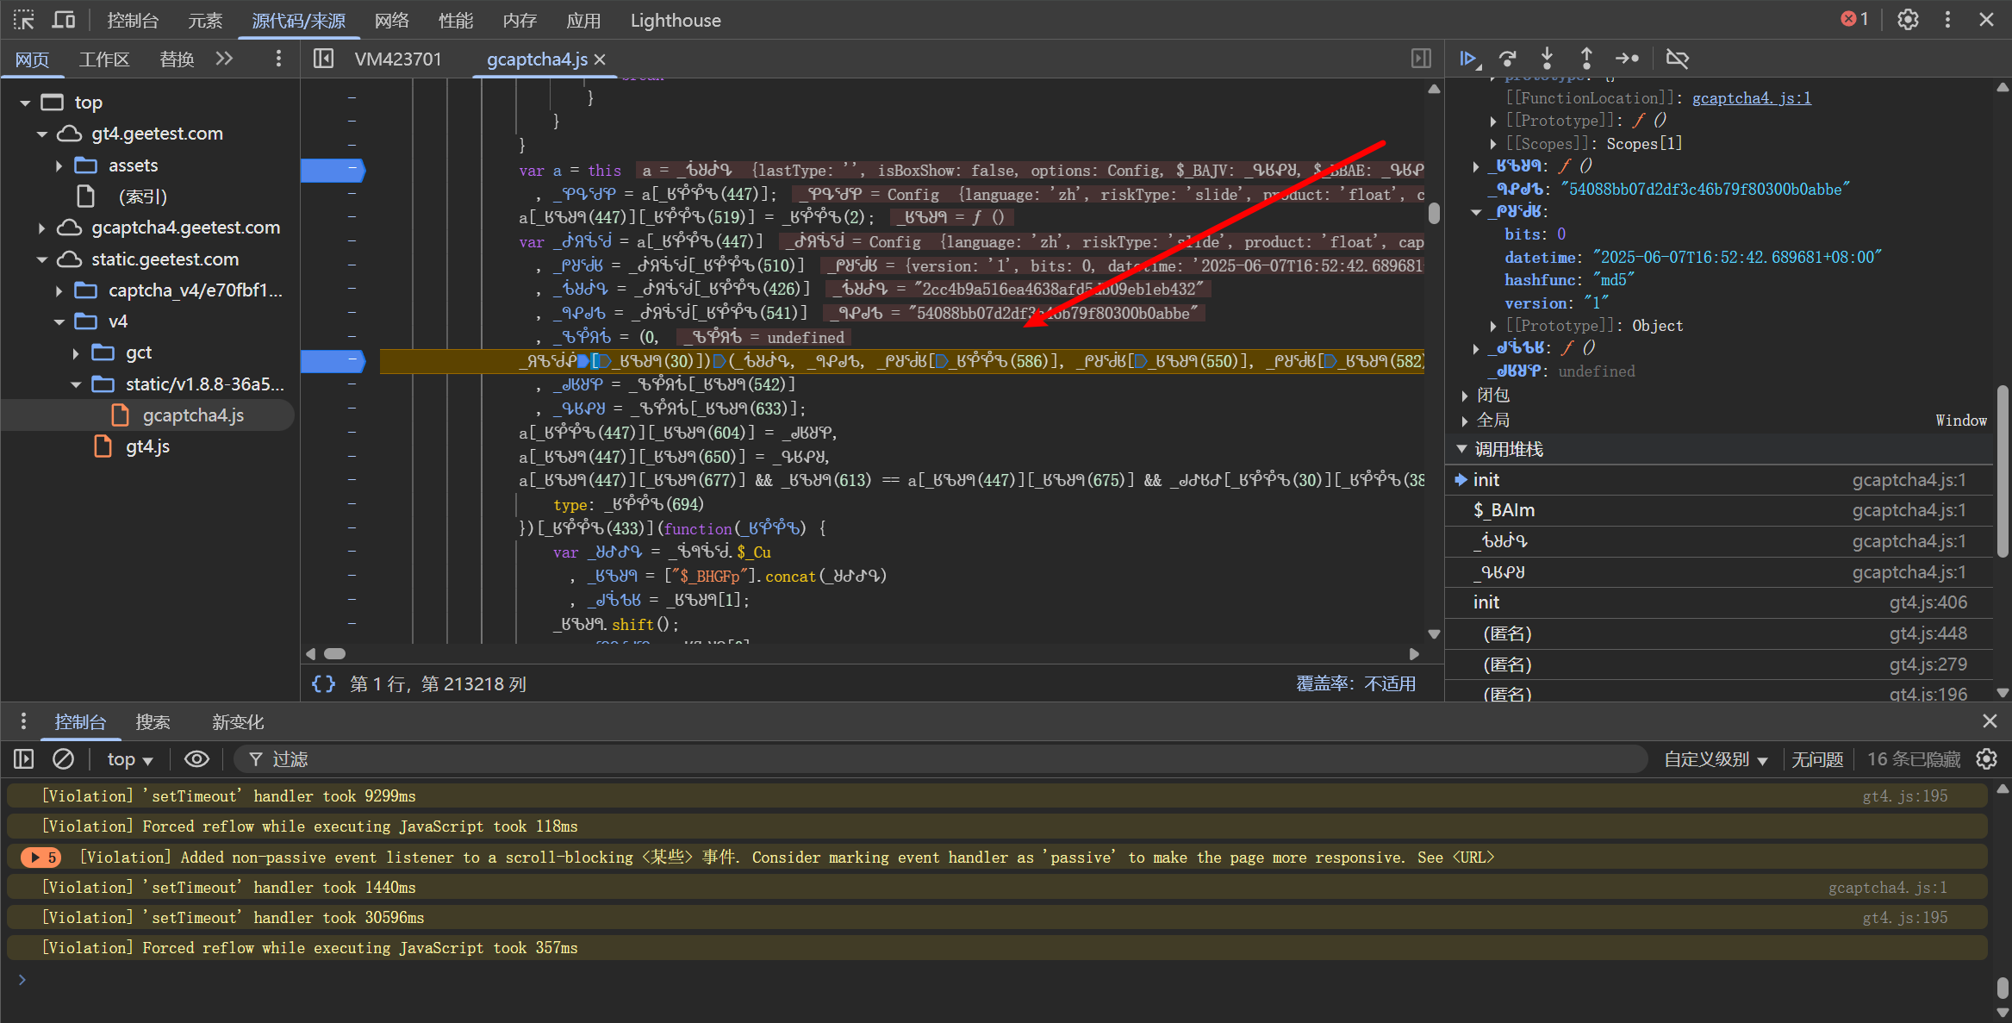The height and width of the screenshot is (1023, 2012).
Task: Toggle breakpoint on the 'var a = this' line
Action: pyautogui.click(x=333, y=170)
